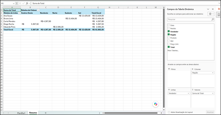Select column header H
221x115 pixels.
(x=109, y=7)
